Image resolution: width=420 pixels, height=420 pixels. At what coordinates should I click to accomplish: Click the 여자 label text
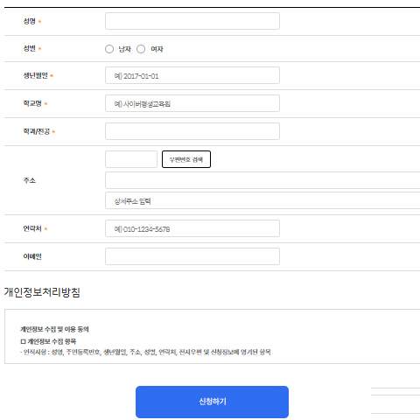[x=157, y=49]
